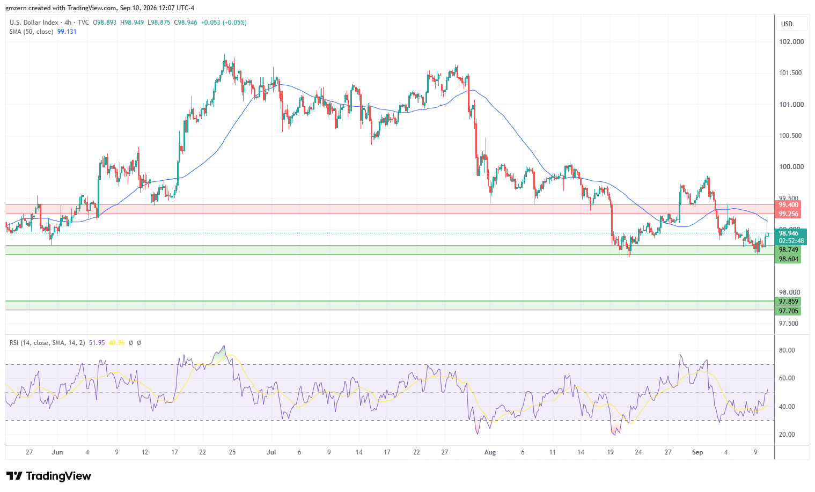
Task: Click the green support label 97.859
Action: pos(789,302)
